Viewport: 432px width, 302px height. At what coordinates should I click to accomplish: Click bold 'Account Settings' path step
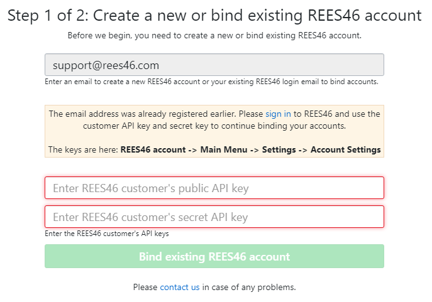click(x=345, y=150)
